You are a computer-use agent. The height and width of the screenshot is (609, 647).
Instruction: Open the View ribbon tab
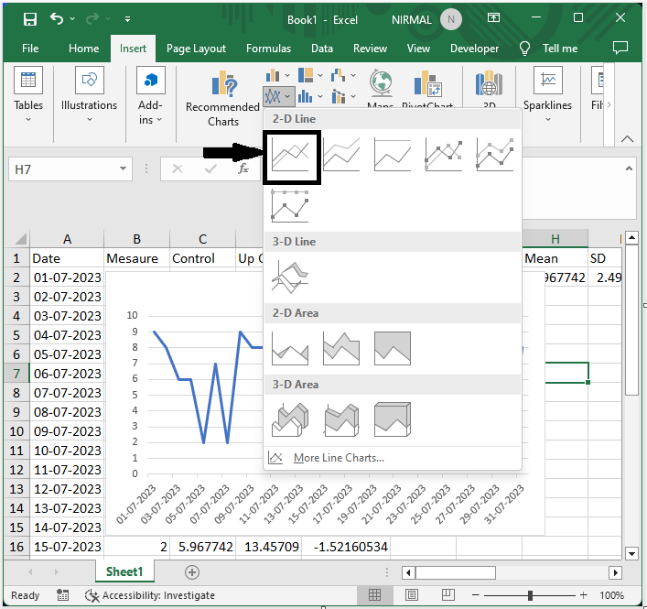418,49
